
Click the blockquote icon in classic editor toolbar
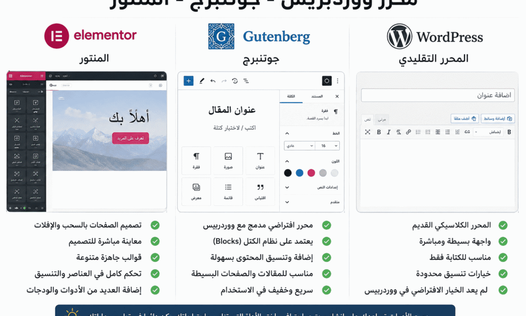[x=467, y=132]
